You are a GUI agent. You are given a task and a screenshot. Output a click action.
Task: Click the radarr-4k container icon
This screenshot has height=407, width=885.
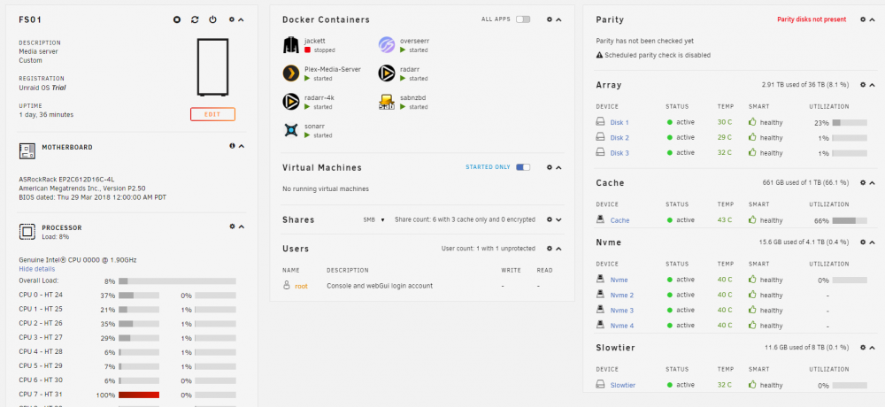(x=290, y=102)
